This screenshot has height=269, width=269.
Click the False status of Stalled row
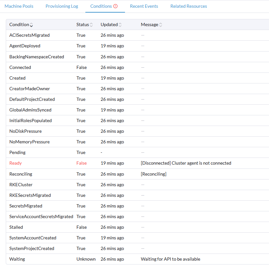point(82,227)
